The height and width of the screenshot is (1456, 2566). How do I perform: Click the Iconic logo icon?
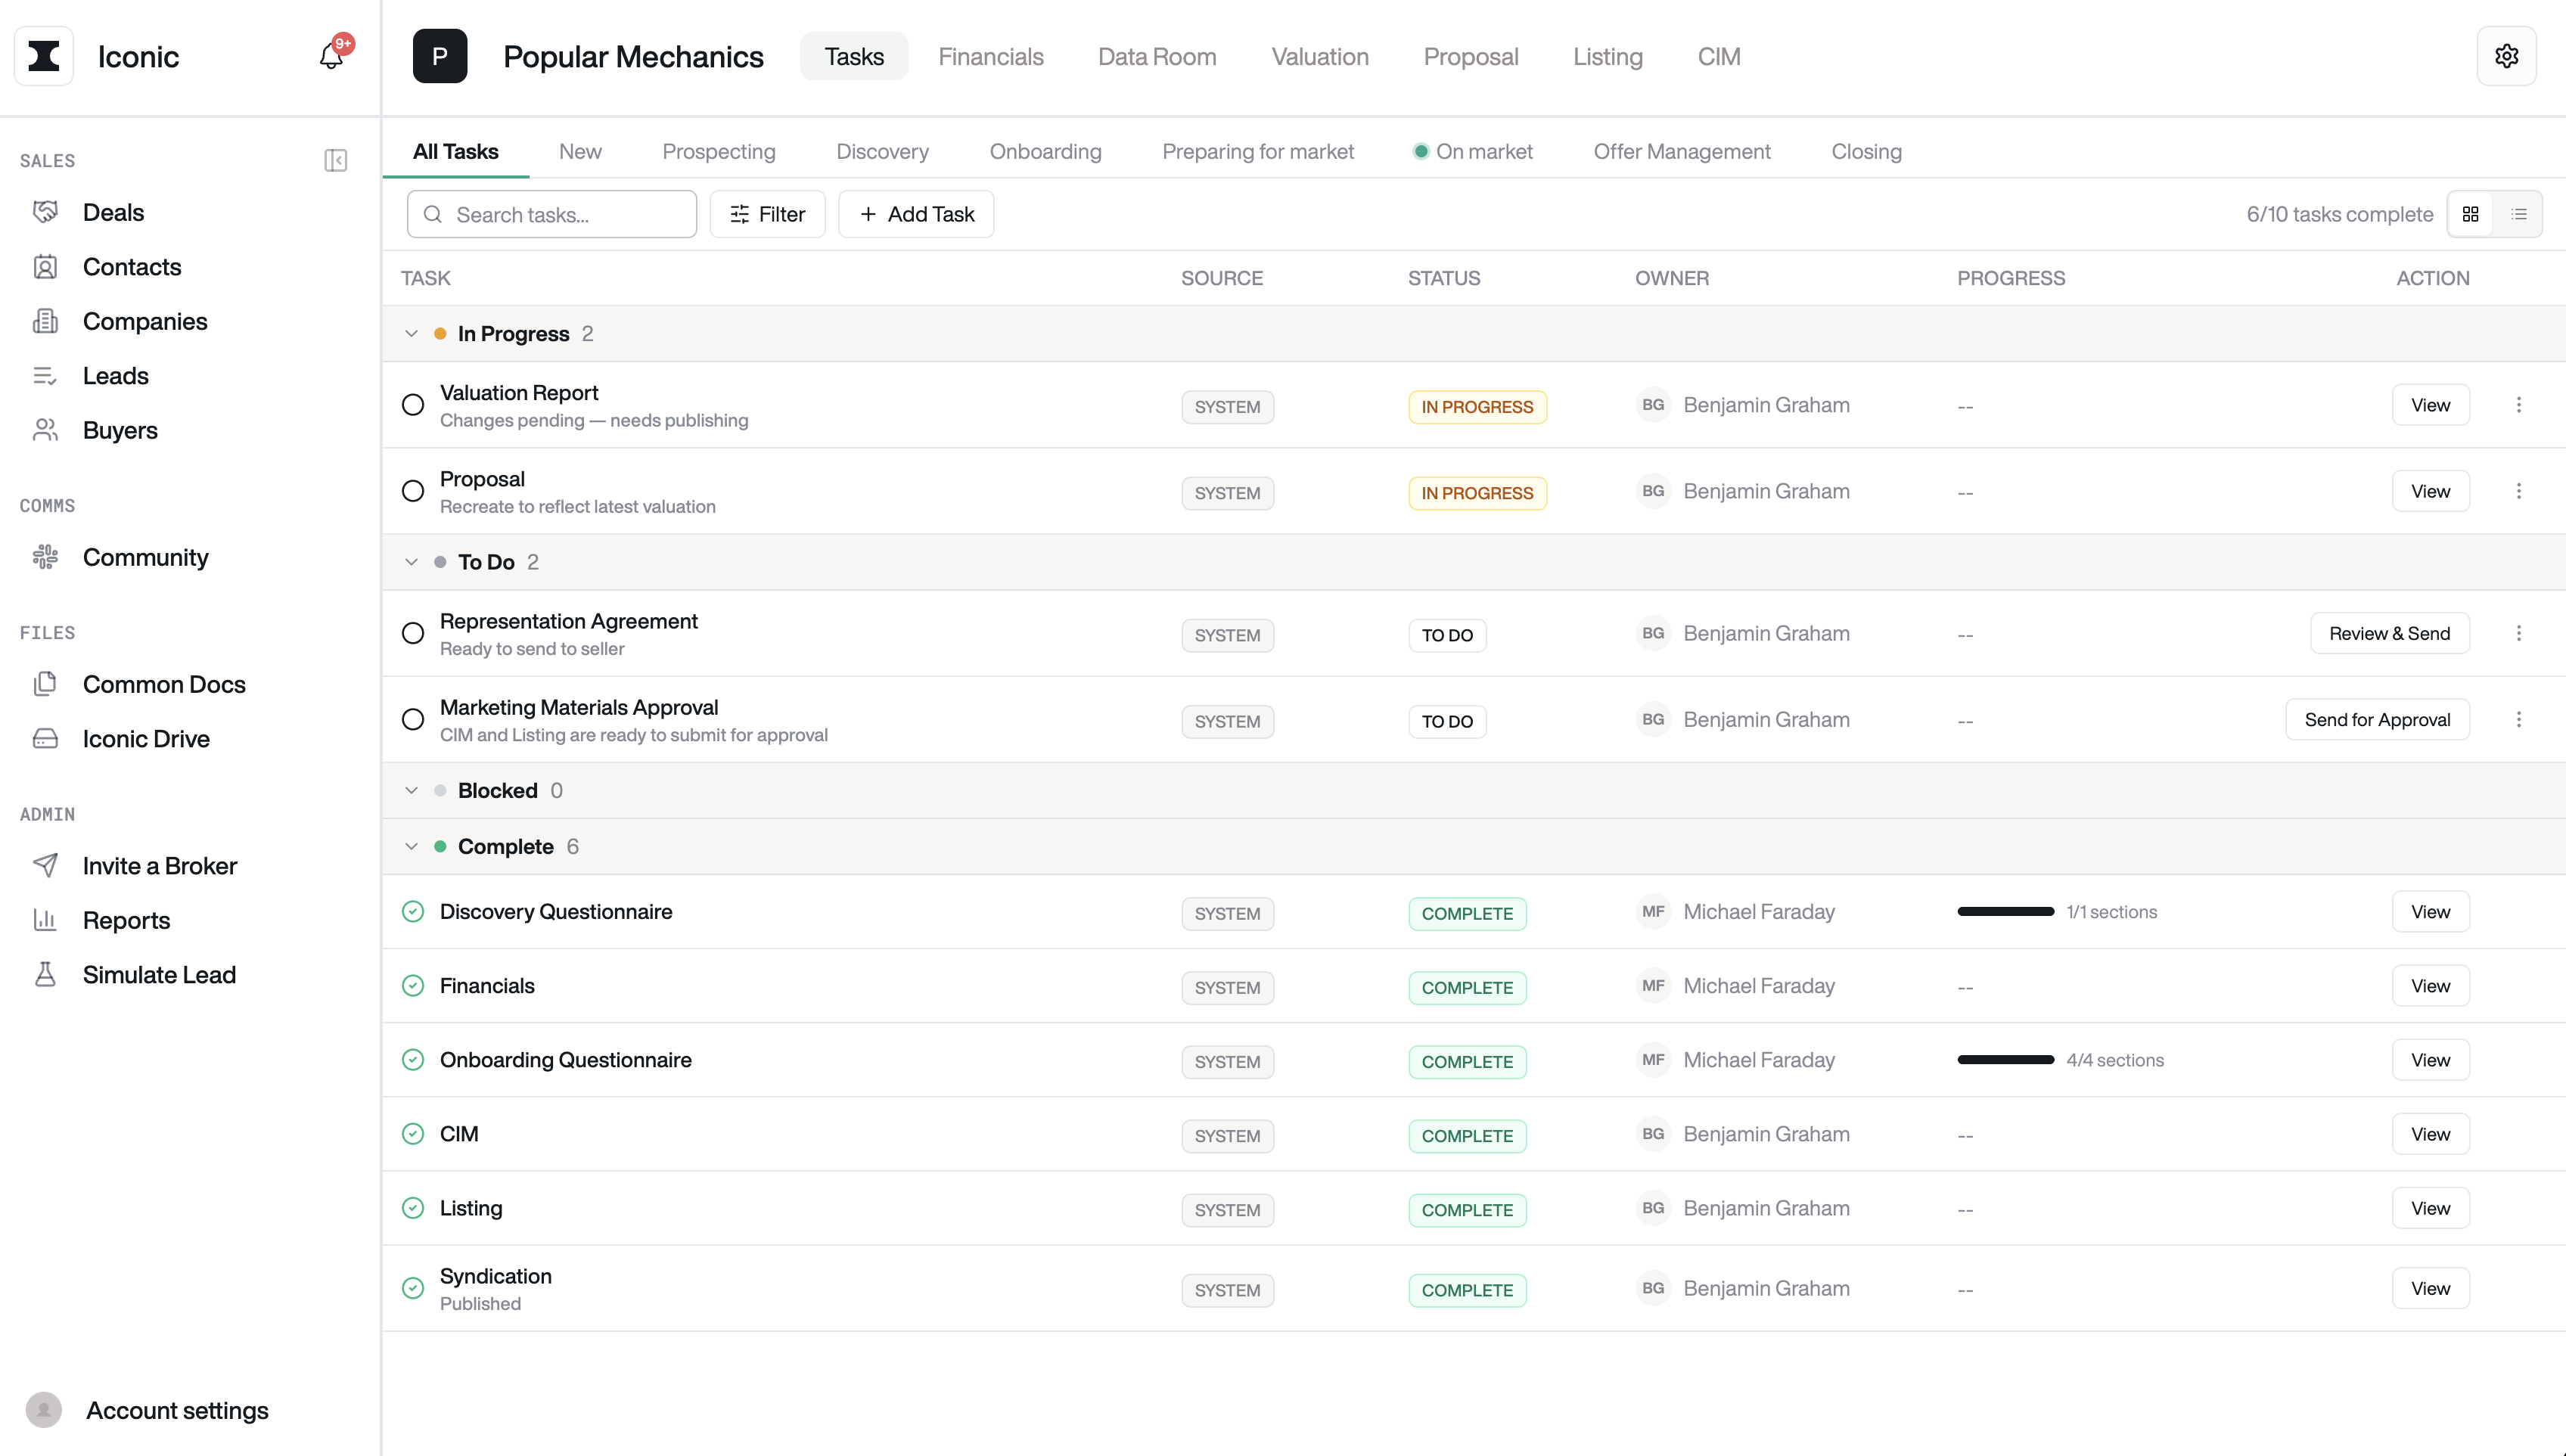point(44,56)
